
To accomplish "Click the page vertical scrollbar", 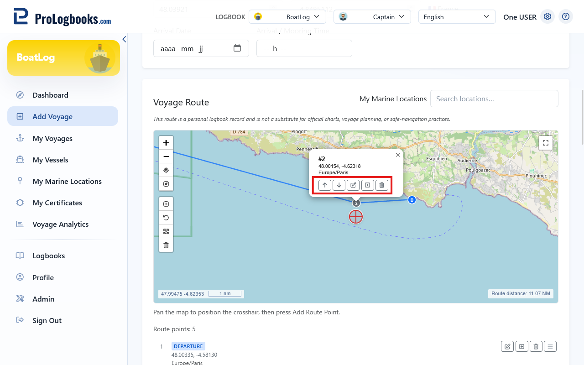I will click(582, 118).
